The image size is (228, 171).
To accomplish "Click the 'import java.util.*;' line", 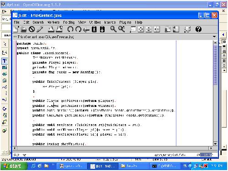I will (x=36, y=48).
